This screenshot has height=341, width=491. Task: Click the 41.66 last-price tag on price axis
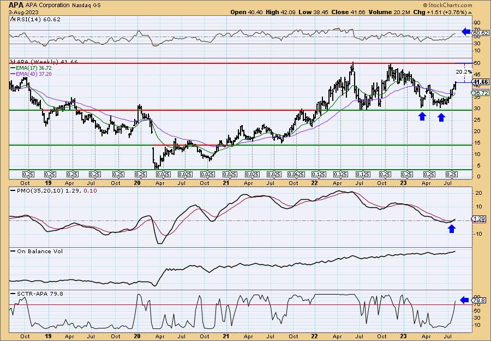pyautogui.click(x=481, y=82)
